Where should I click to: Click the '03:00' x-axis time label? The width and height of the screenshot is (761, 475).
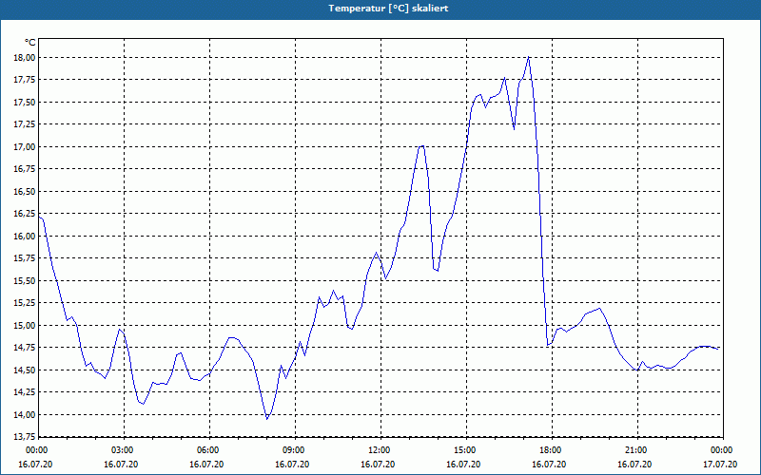click(x=122, y=450)
